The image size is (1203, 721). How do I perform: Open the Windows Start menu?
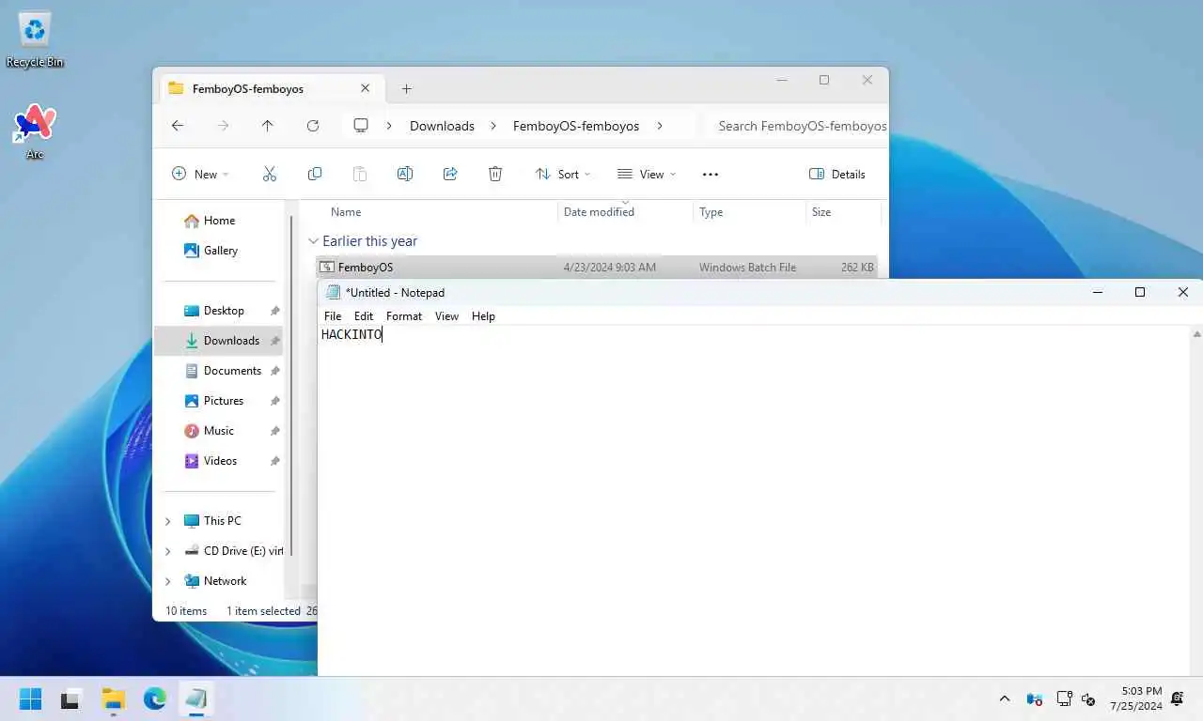click(31, 698)
